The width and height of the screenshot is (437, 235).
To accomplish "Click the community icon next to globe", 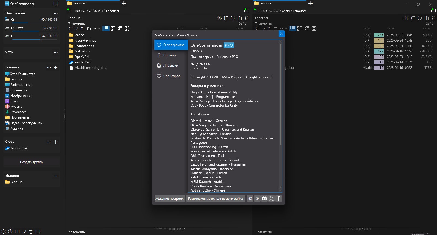I will (x=257, y=198).
